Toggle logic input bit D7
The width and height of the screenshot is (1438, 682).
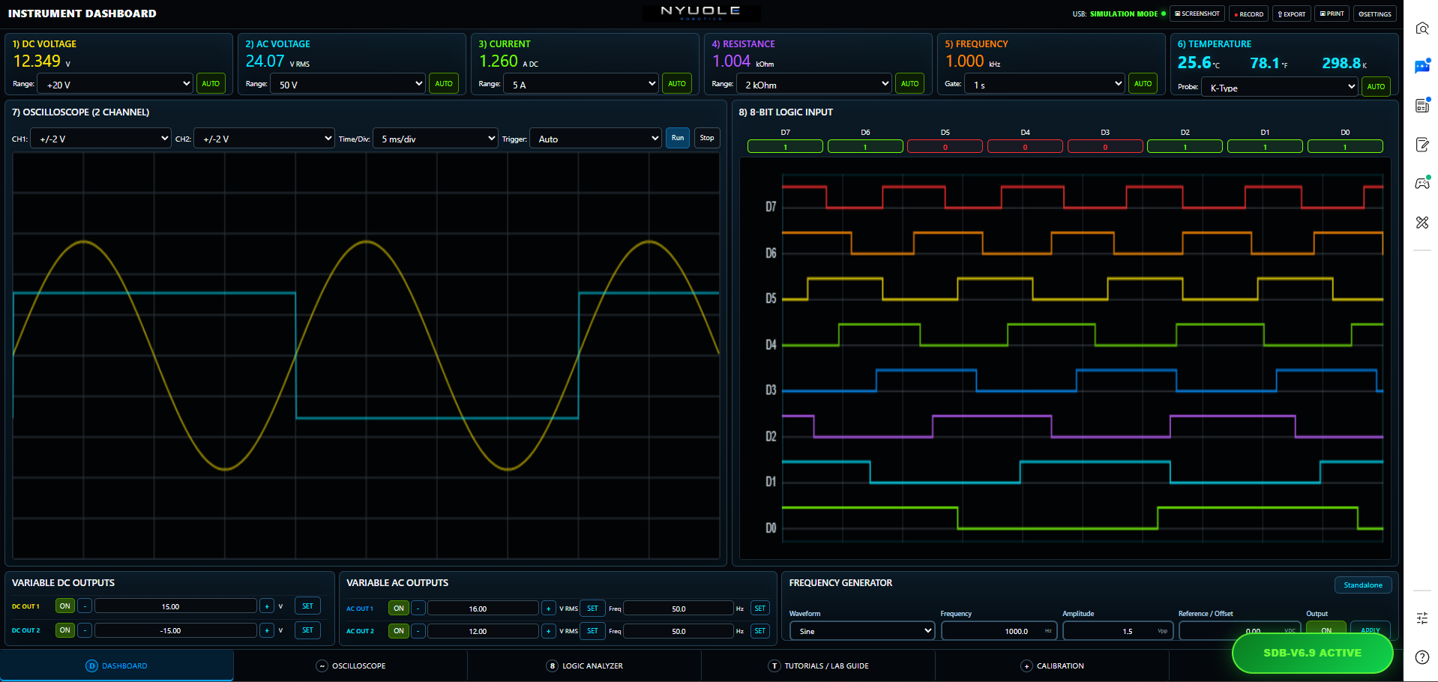(x=785, y=146)
